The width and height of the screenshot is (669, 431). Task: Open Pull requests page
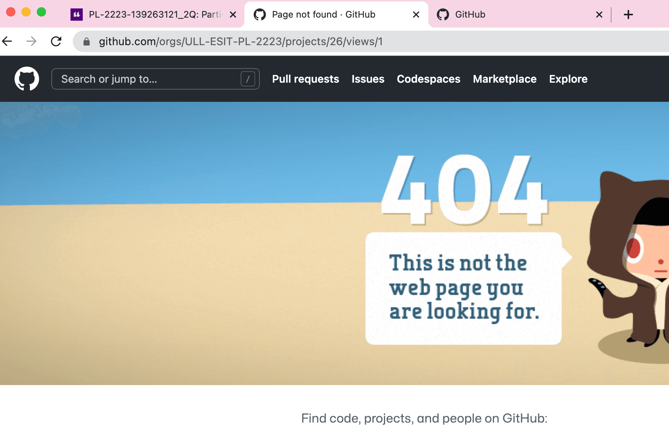coord(305,79)
